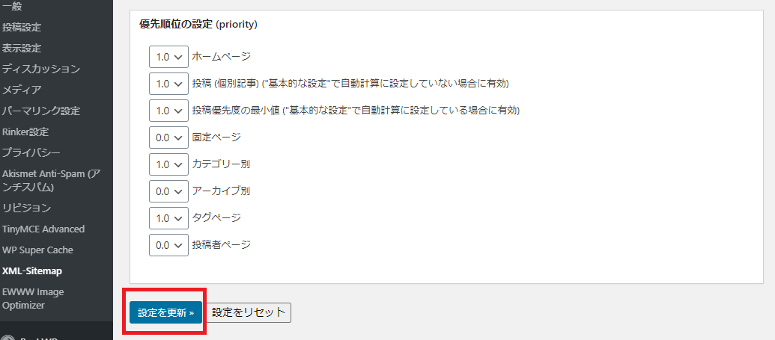The width and height of the screenshot is (775, 340).
Task: Select the 投稿者ページ priority dropdown
Action: (x=168, y=245)
